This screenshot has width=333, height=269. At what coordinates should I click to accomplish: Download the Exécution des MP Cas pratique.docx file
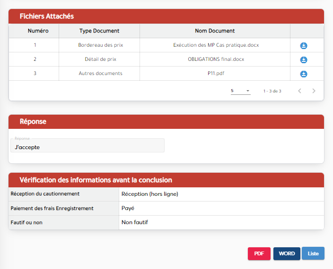point(304,46)
